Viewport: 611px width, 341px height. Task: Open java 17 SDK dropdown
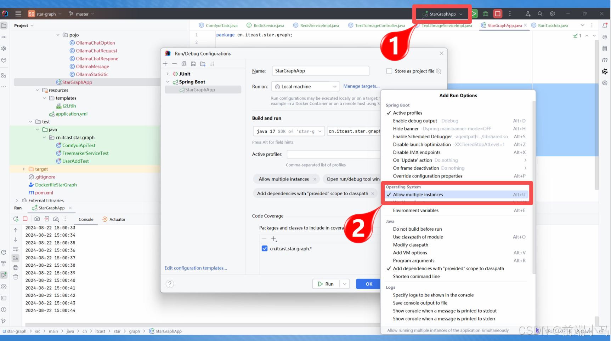click(288, 131)
